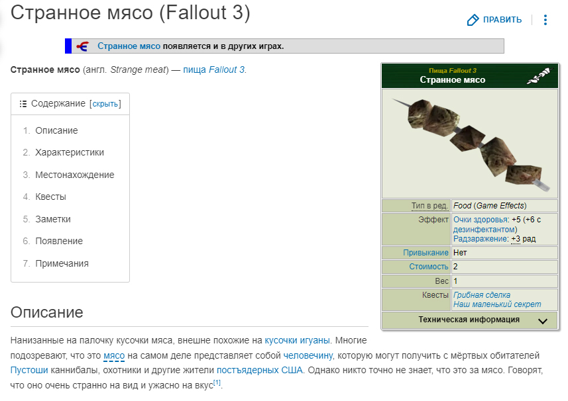Click the Нет value in Привыкание row
The height and width of the screenshot is (401, 568).
460,253
